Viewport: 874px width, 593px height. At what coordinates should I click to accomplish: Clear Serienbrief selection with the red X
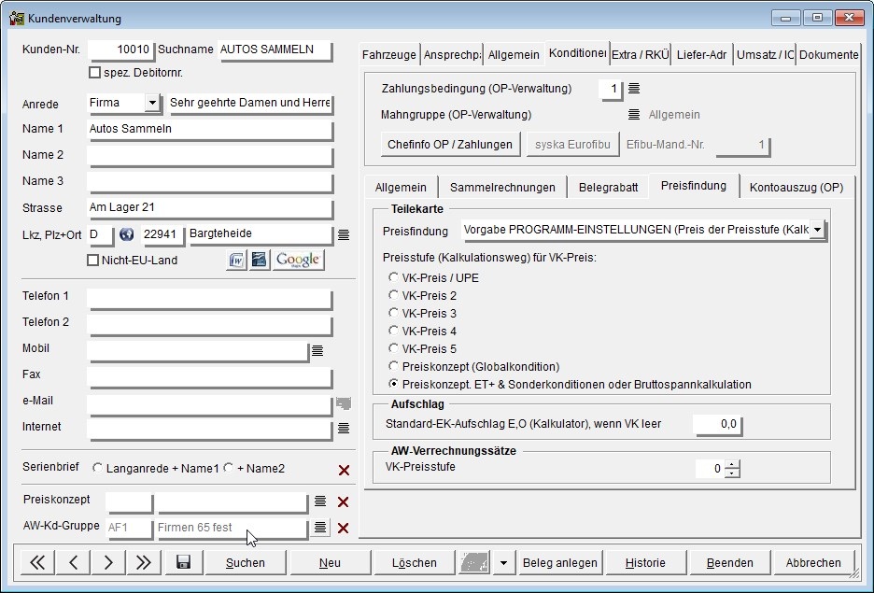click(x=344, y=471)
